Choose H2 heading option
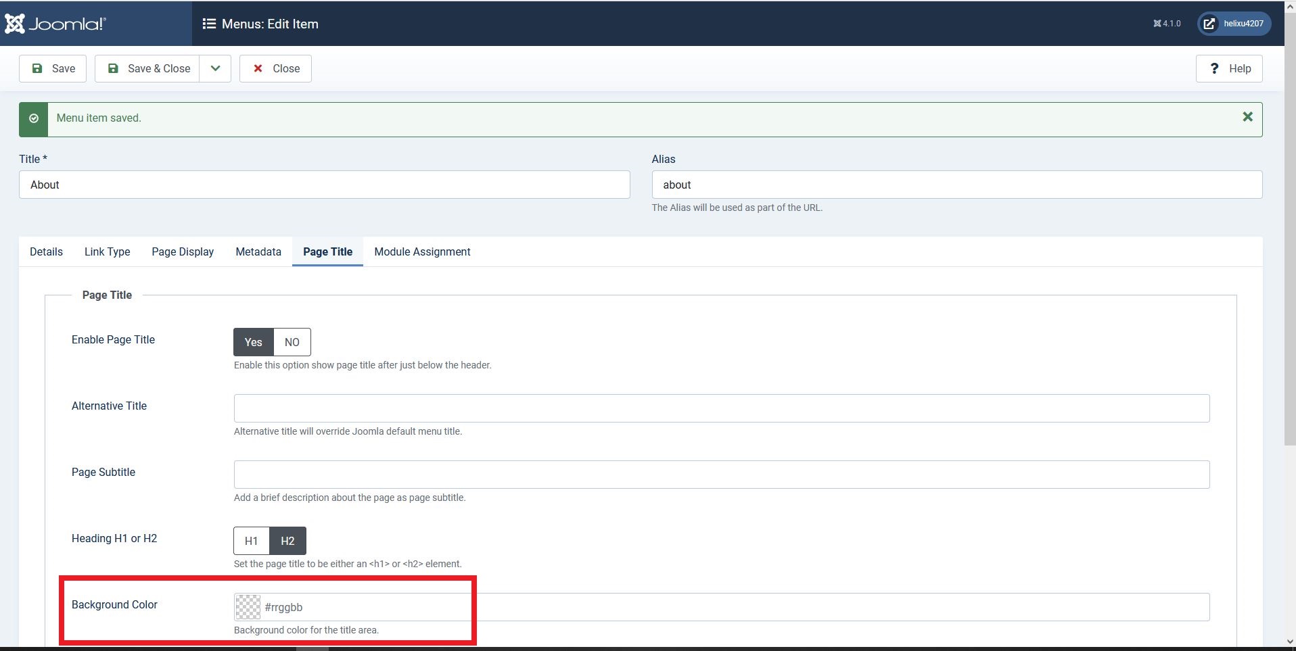 point(287,541)
